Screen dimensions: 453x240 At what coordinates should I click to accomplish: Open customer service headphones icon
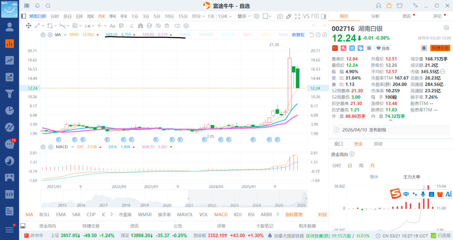tap(378, 6)
